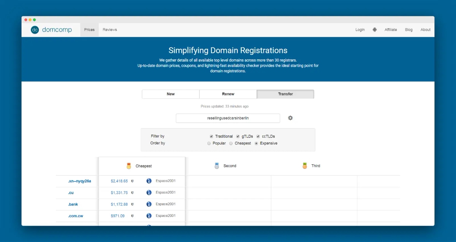Click Espace2001 logo in .com.cw row
This screenshot has height=242, width=456.
coord(149,216)
